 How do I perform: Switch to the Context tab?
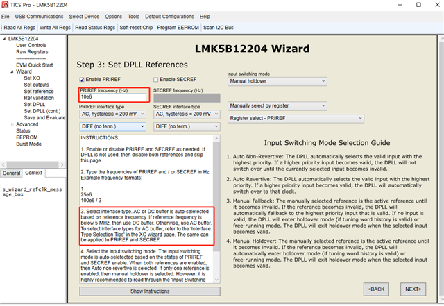tap(33, 173)
